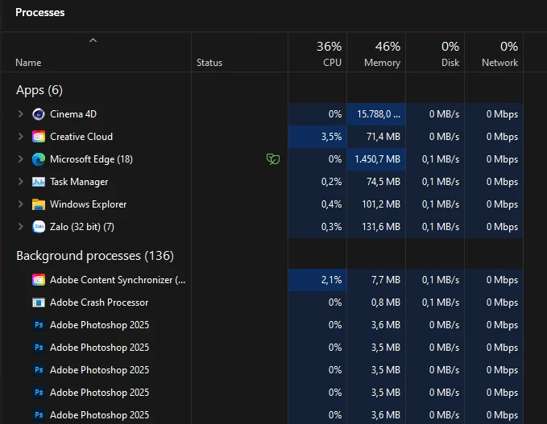
Task: Expand the Creative Cloud process group
Action: (x=21, y=137)
